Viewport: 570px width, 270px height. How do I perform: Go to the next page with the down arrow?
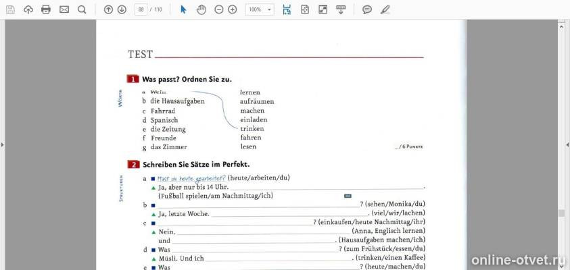(x=122, y=9)
